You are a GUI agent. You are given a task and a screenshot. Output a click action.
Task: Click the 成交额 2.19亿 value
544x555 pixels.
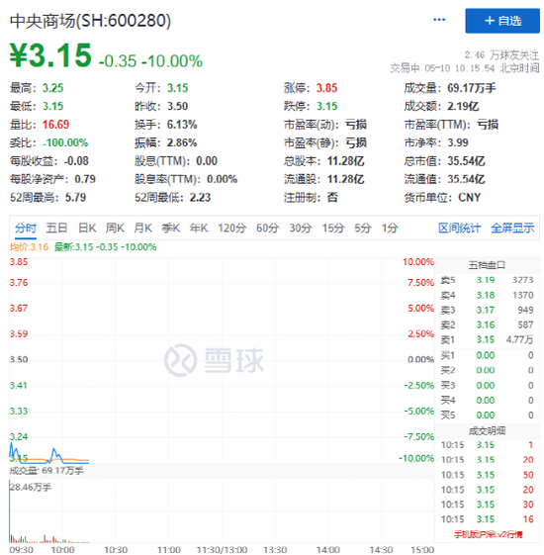(463, 106)
